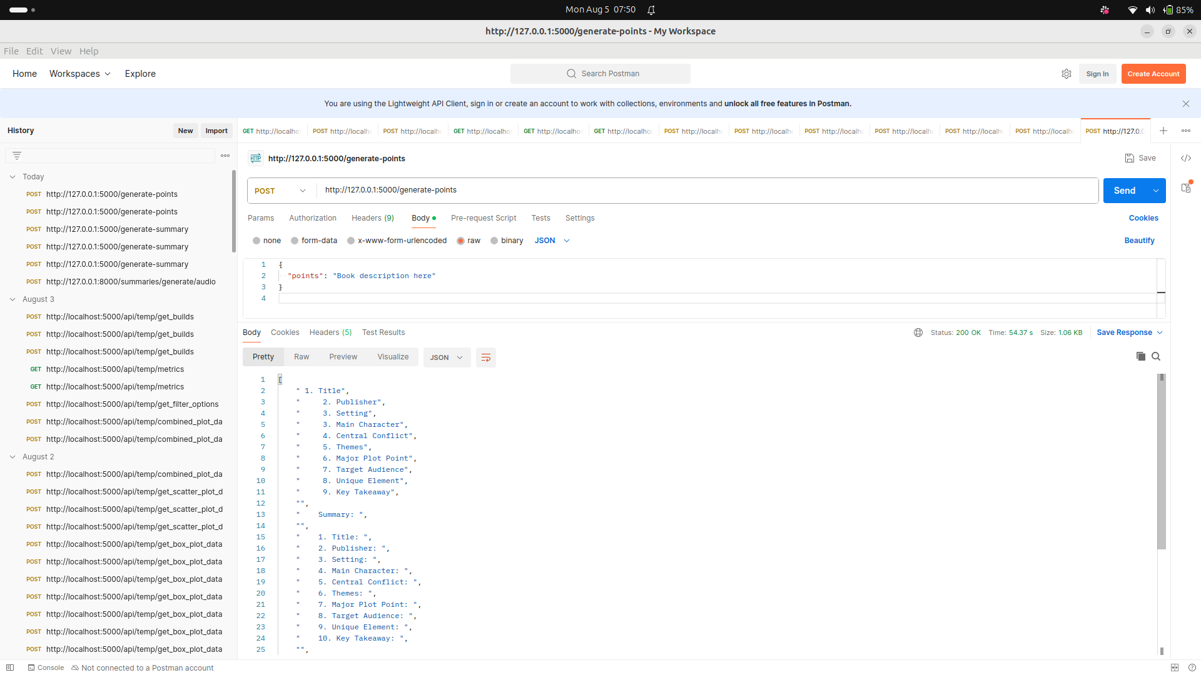
Task: Click the network globe icon
Action: [918, 332]
